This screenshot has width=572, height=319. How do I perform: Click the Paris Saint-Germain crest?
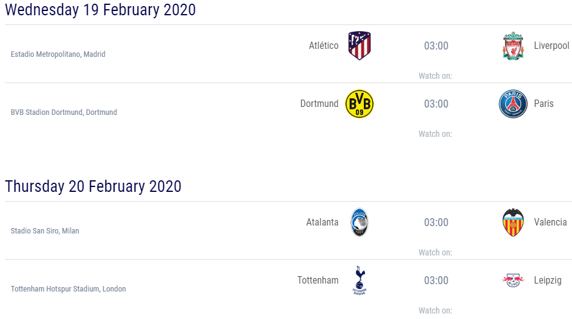pos(513,104)
